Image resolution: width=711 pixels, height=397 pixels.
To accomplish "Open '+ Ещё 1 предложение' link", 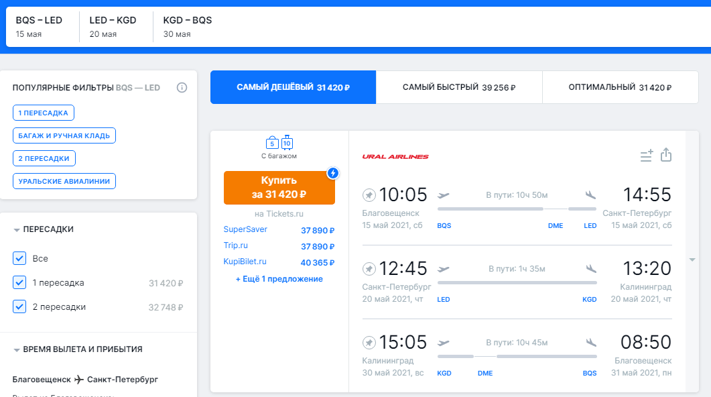I will point(279,279).
